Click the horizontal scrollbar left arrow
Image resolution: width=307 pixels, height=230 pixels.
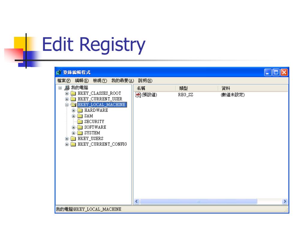pos(137,202)
